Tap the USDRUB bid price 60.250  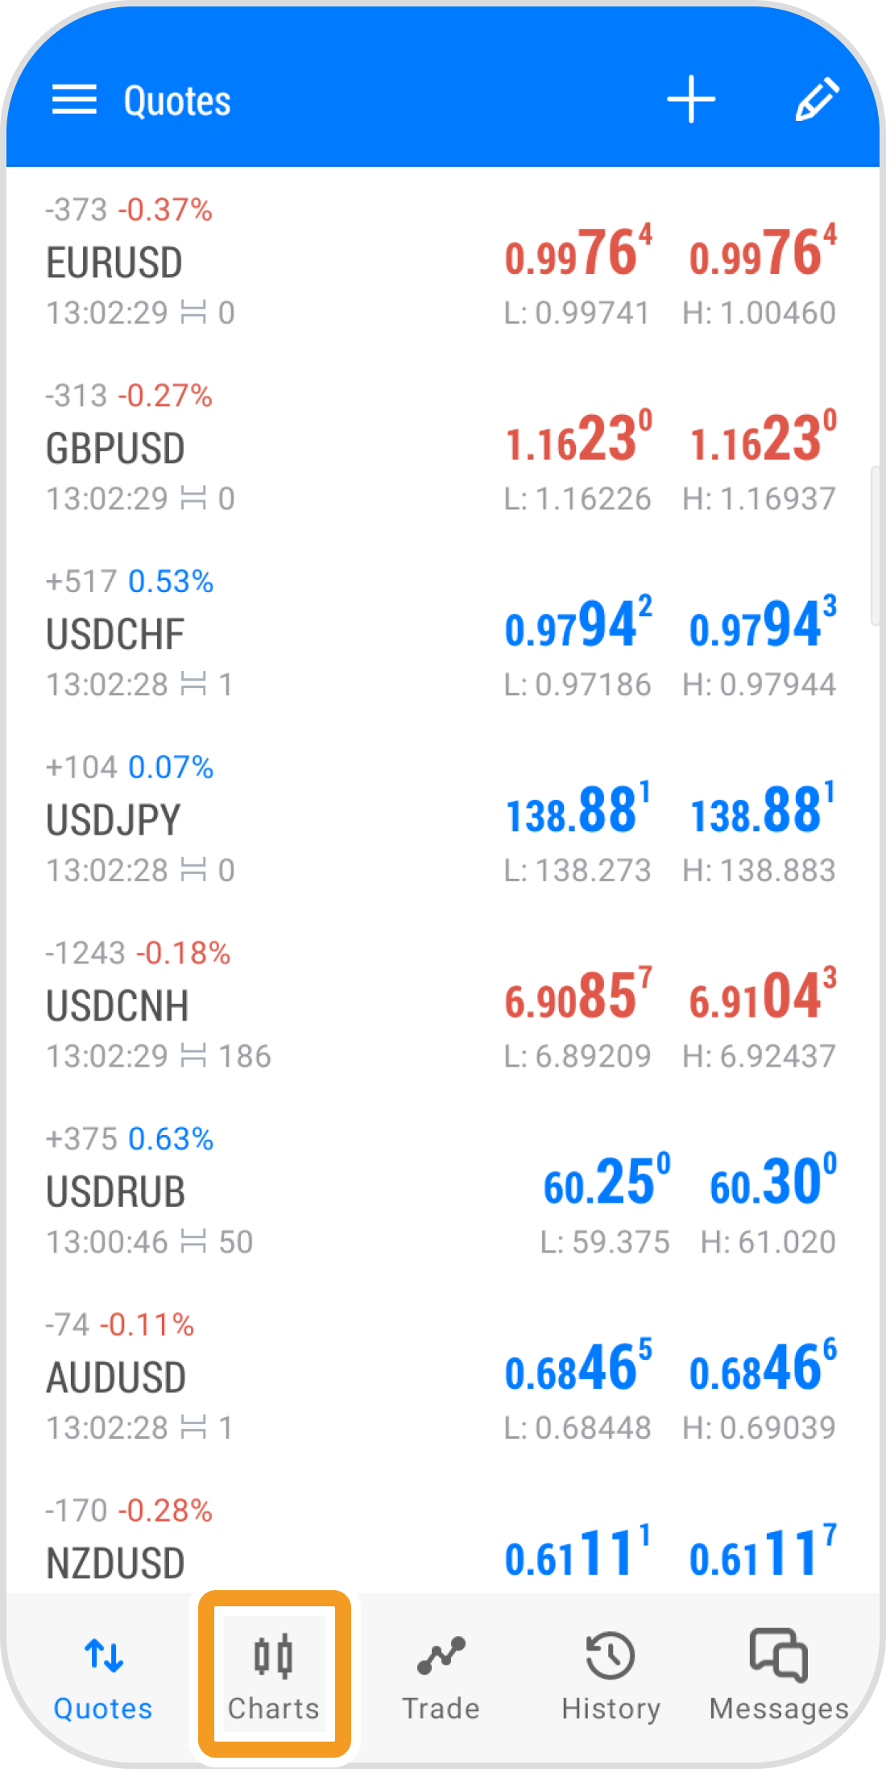pyautogui.click(x=606, y=1183)
